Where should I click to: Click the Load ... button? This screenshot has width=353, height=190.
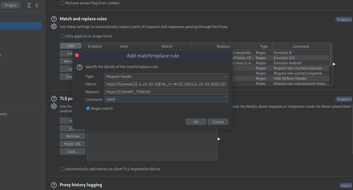click(x=73, y=151)
